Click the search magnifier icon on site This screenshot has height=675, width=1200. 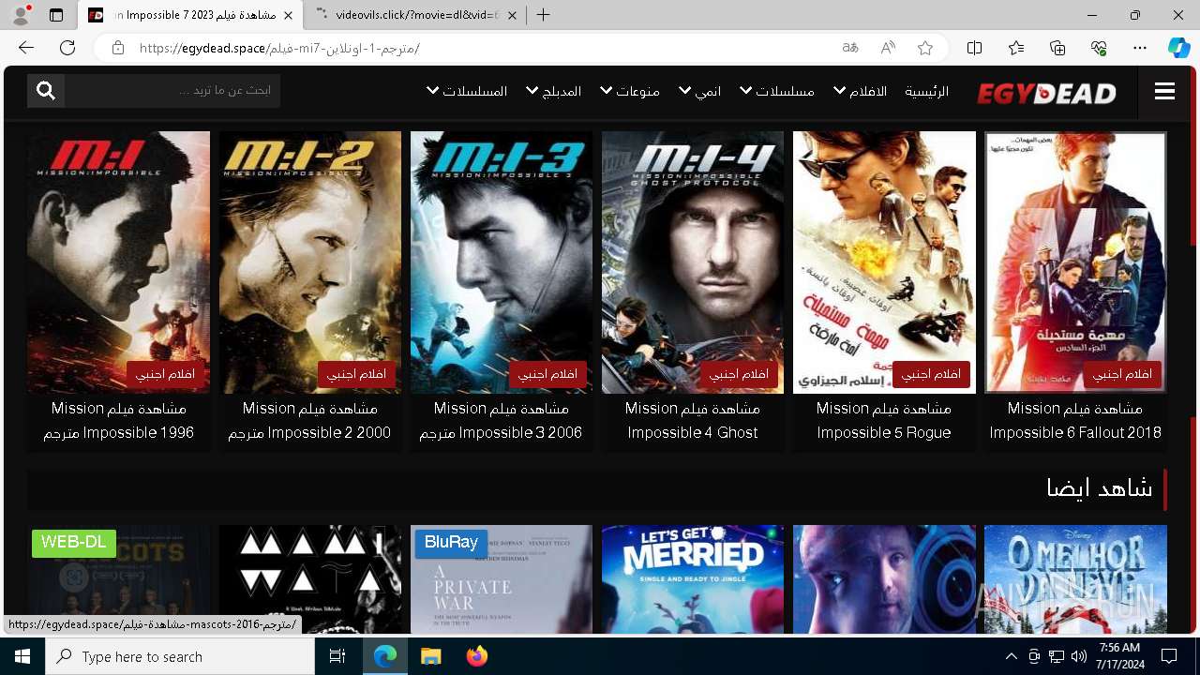46,91
